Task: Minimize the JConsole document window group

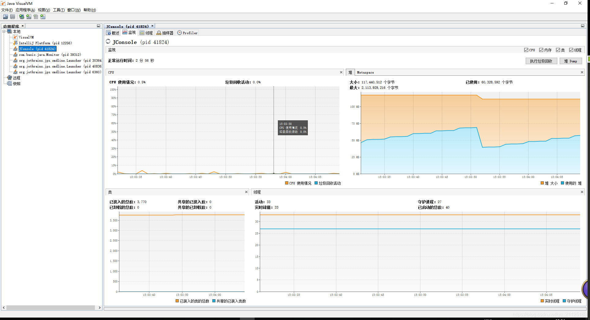Action: pos(583,26)
